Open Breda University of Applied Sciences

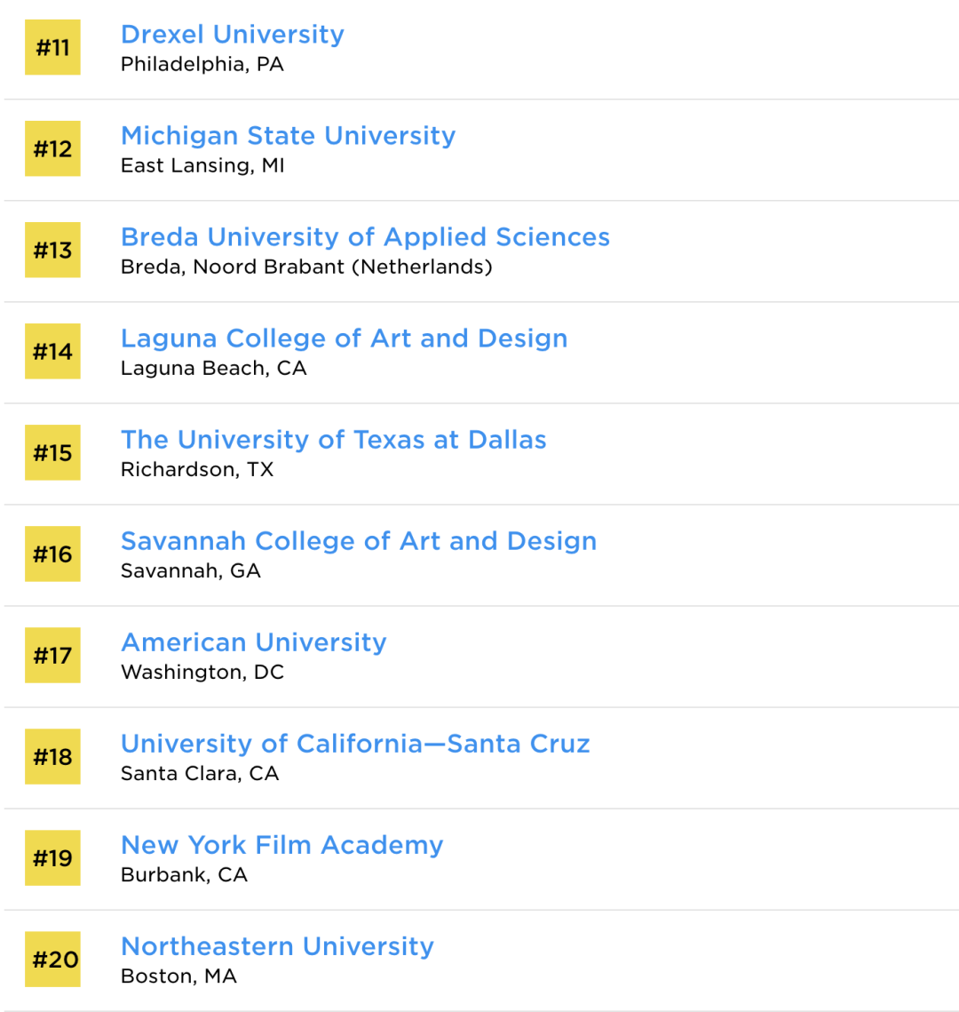[x=365, y=237]
